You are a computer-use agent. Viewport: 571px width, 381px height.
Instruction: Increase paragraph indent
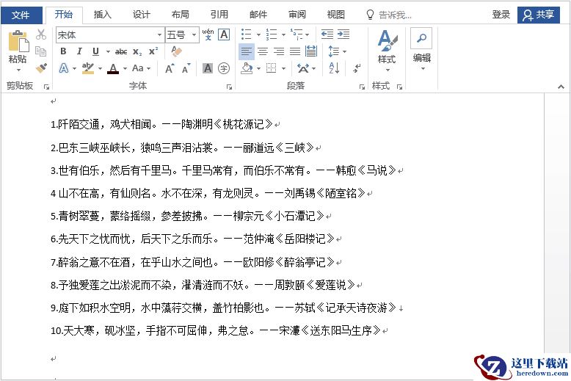(x=343, y=35)
